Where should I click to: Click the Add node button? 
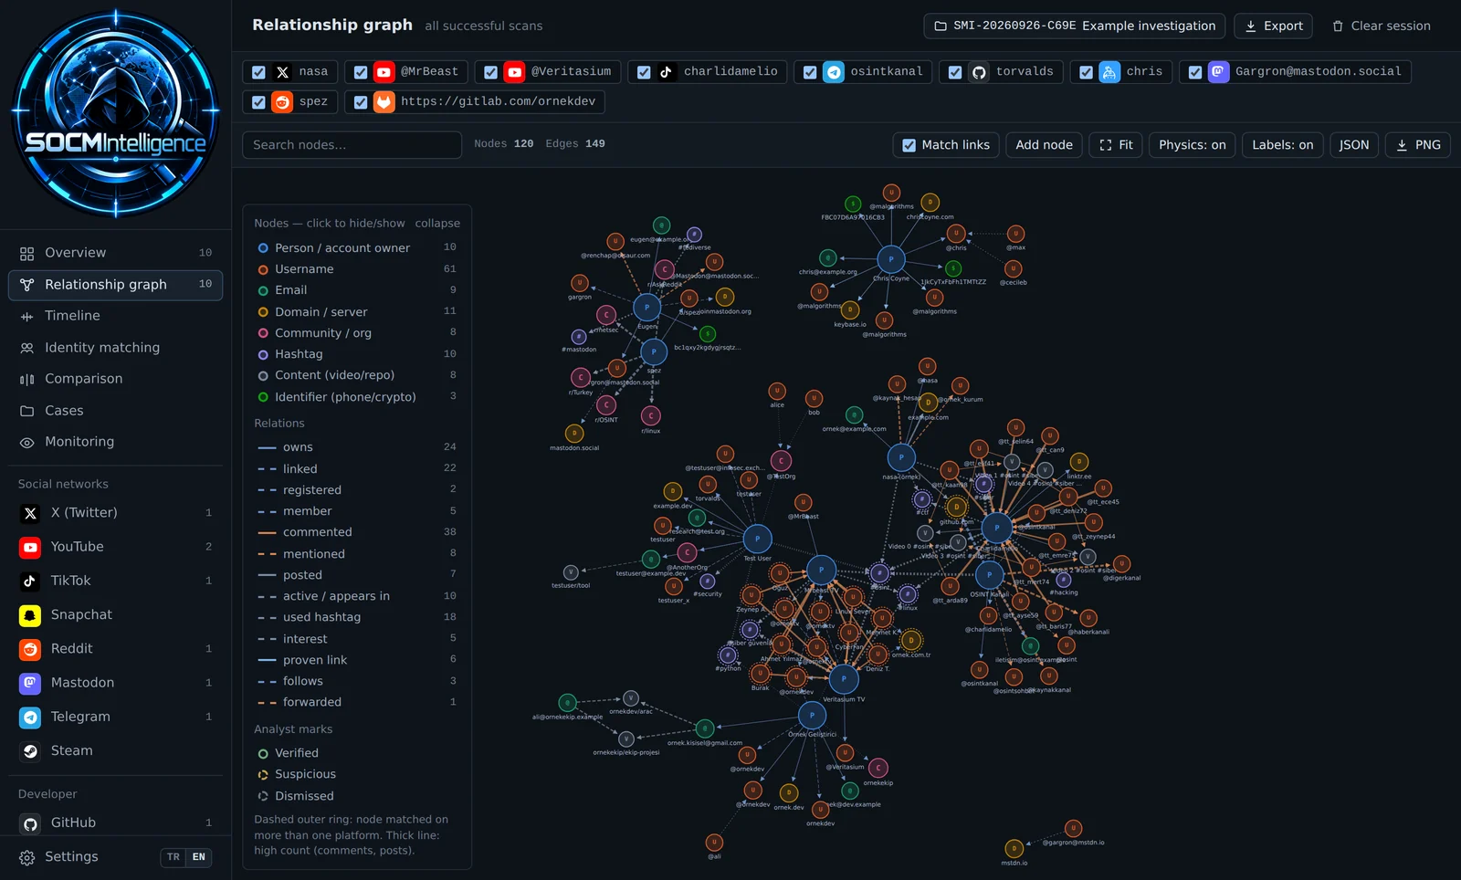pos(1044,145)
